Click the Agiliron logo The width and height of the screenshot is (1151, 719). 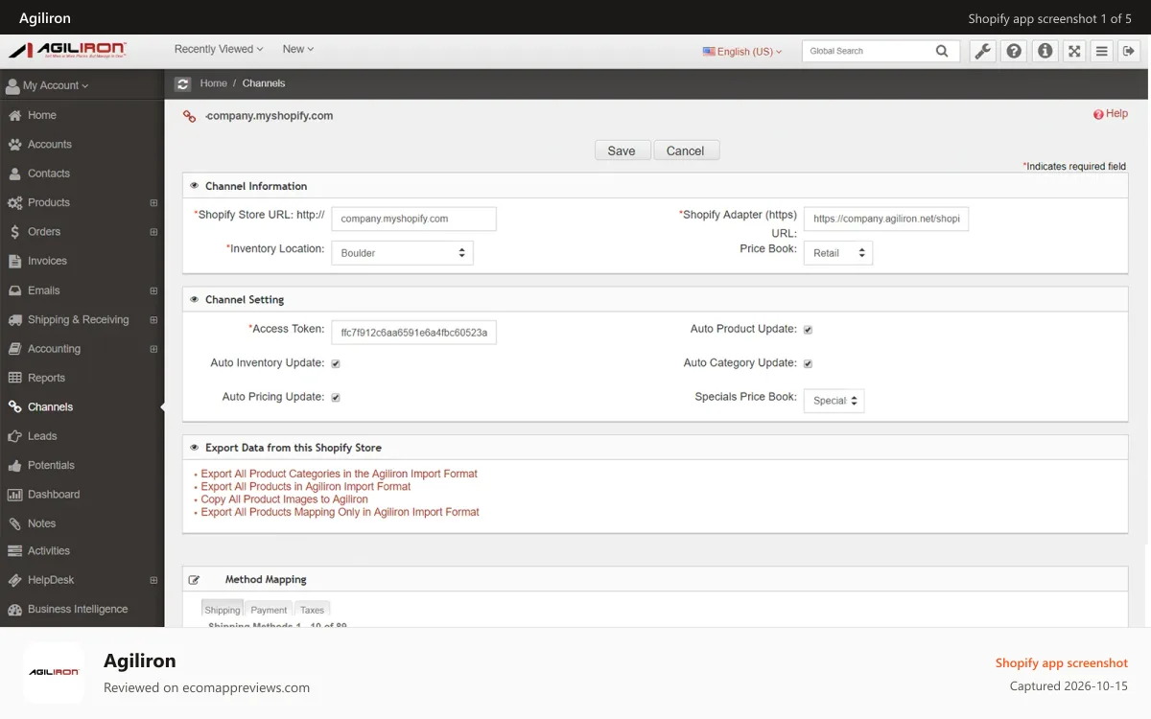pyautogui.click(x=67, y=50)
